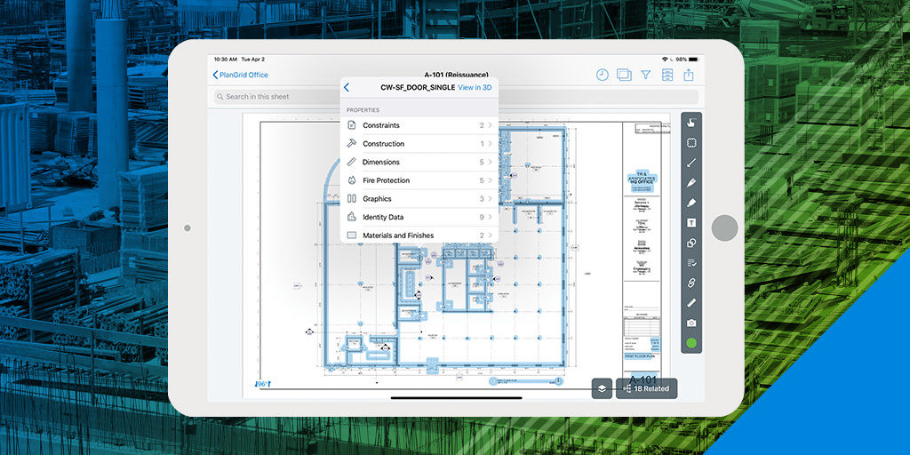Select the ruler measurement tool
The image size is (910, 455).
click(x=691, y=303)
